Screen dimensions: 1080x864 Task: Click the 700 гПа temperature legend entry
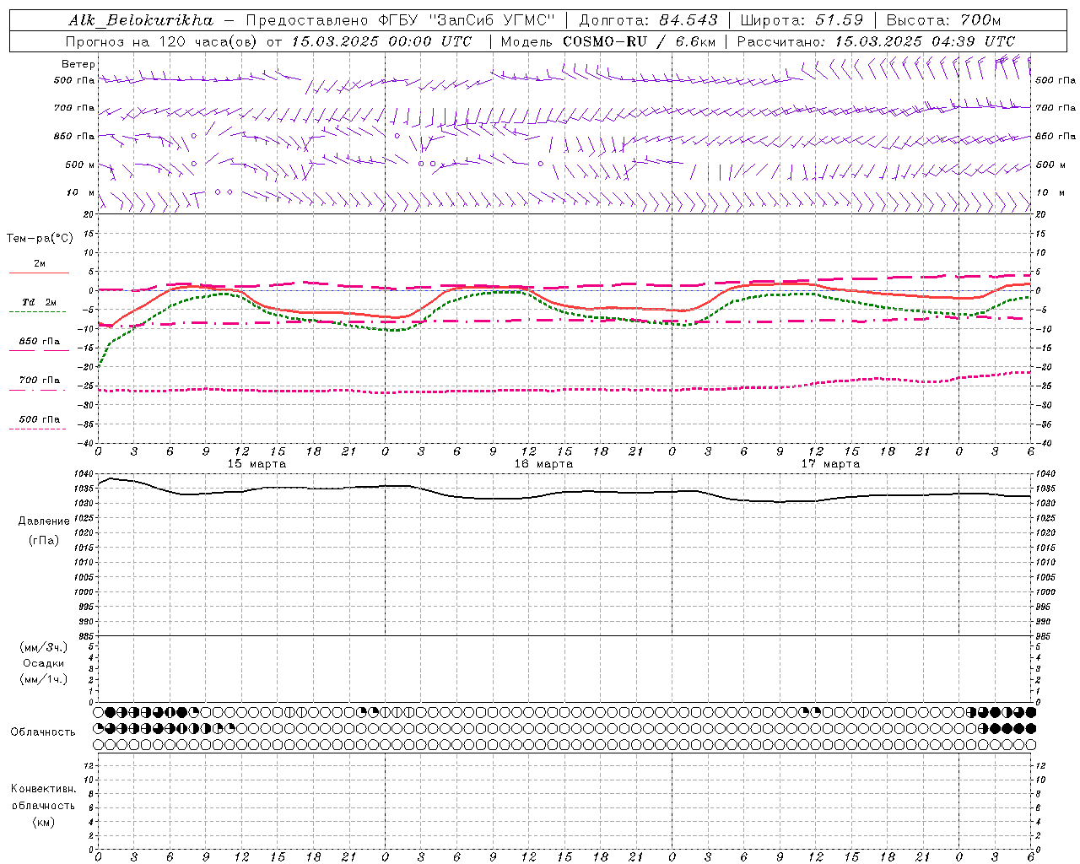coord(39,380)
